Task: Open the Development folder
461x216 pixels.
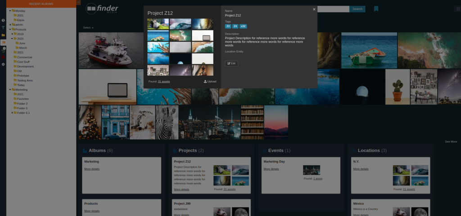Action: coord(25,66)
